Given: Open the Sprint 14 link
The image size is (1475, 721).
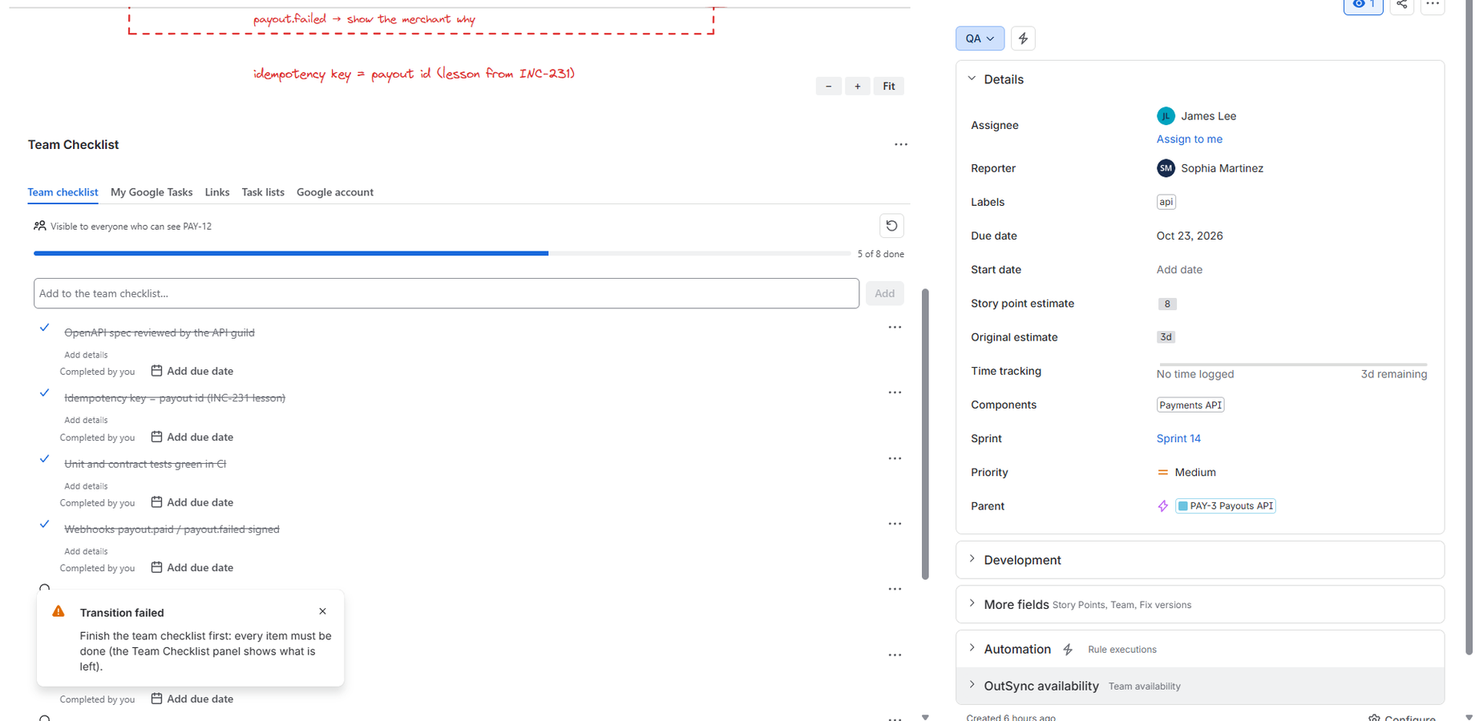Looking at the screenshot, I should tap(1178, 439).
